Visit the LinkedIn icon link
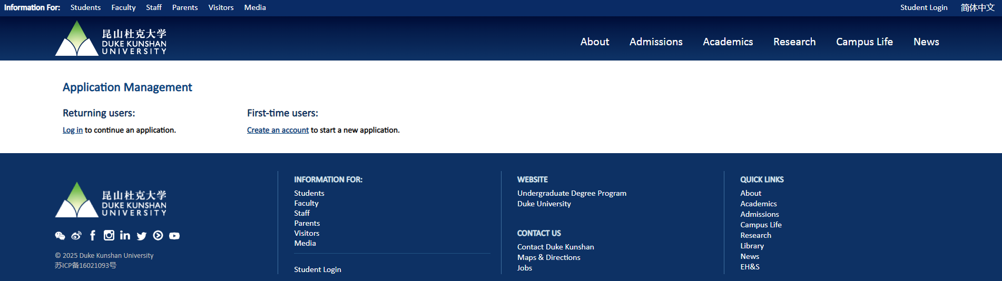1002x281 pixels. 125,235
